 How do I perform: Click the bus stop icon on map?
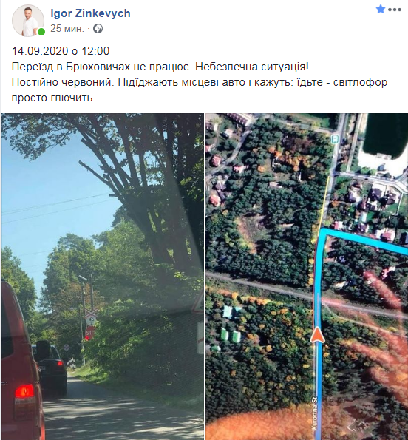[336, 138]
